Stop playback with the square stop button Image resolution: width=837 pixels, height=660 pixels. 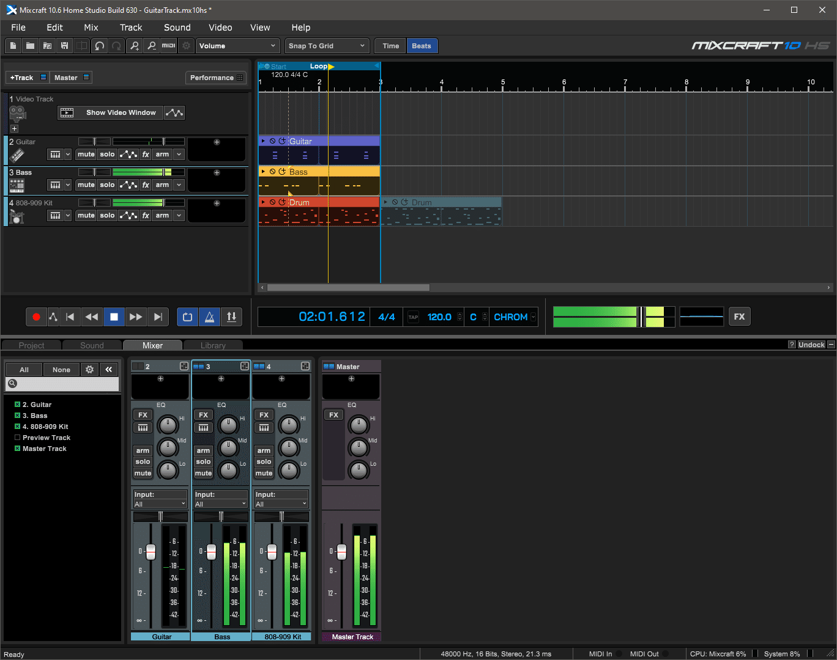(114, 317)
